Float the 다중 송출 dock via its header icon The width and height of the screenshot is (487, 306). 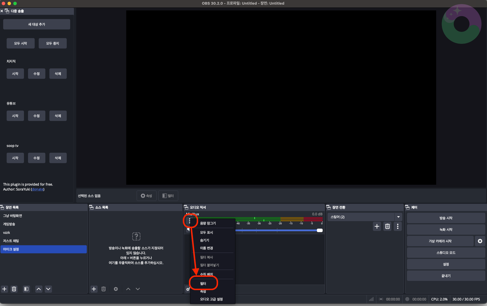[7, 11]
